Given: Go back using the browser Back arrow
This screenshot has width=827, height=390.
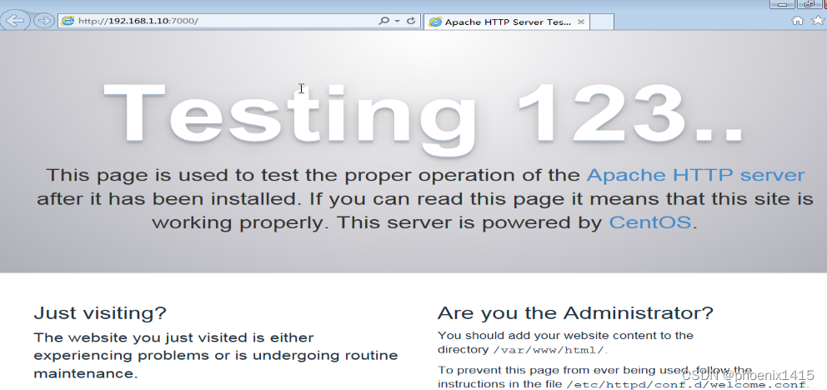Looking at the screenshot, I should [x=14, y=21].
